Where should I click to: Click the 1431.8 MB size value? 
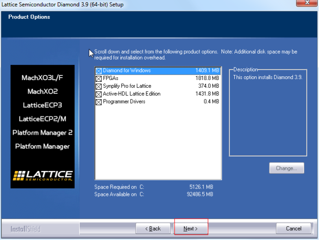207,94
